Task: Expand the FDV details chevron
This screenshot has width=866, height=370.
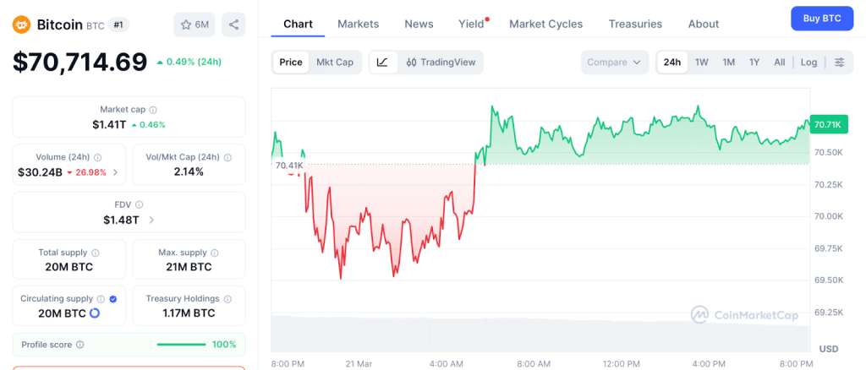Action: [x=151, y=220]
